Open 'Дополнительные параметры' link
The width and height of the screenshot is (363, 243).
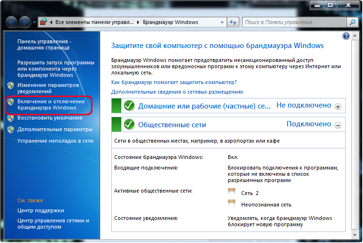click(x=54, y=129)
